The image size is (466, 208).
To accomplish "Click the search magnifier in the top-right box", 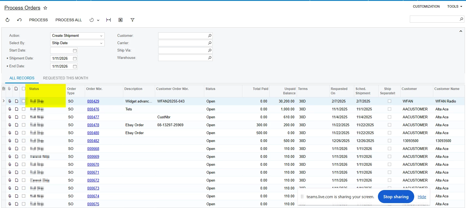I will point(461,19).
